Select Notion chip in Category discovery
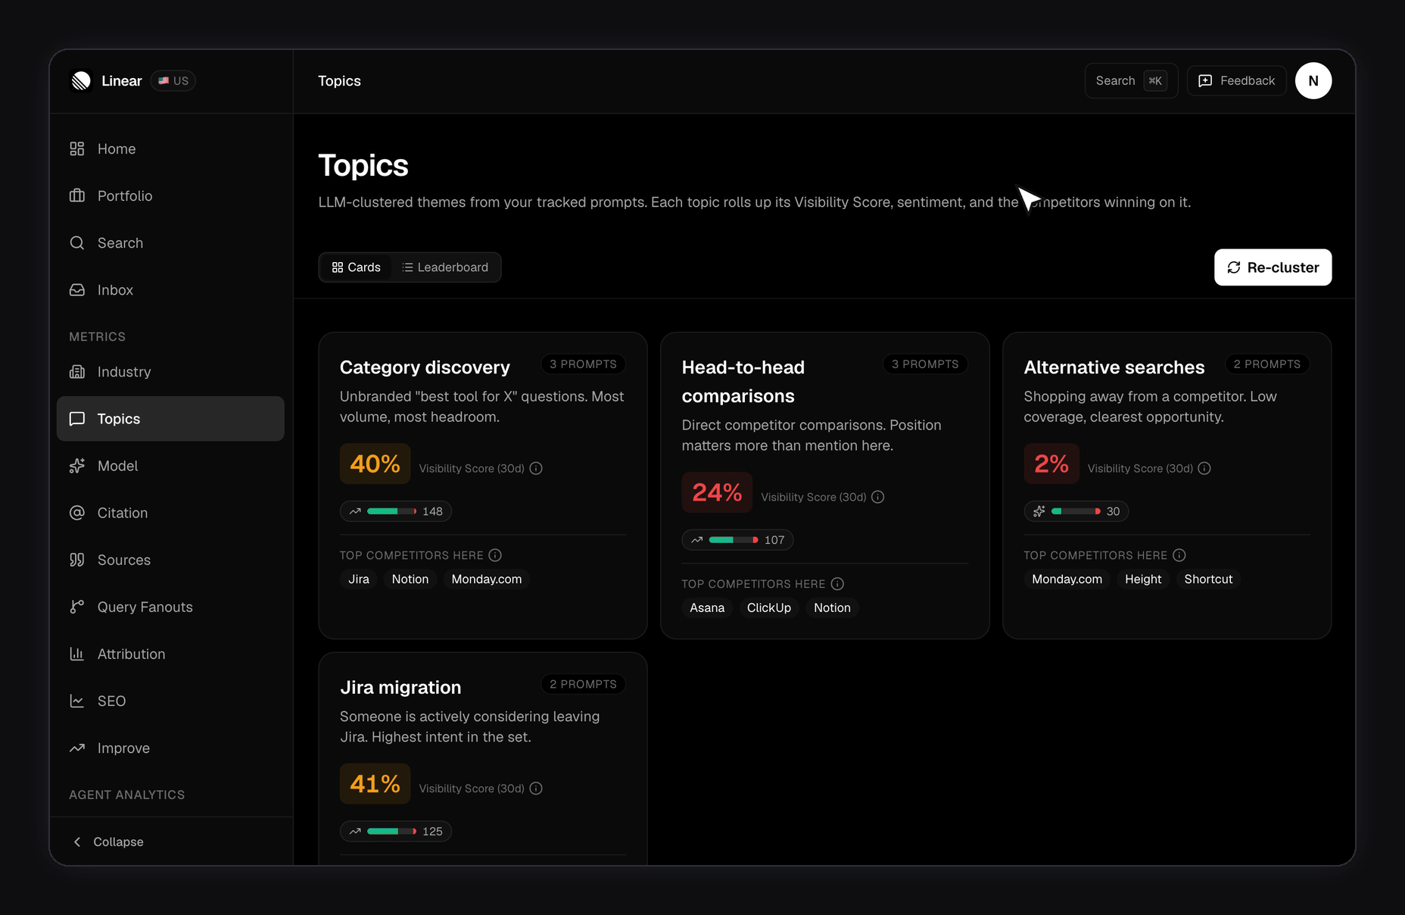The image size is (1405, 915). [410, 579]
